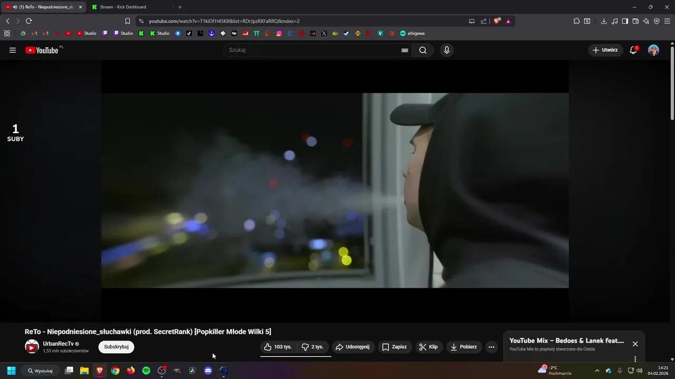Open Discord from the taskbar

208,371
